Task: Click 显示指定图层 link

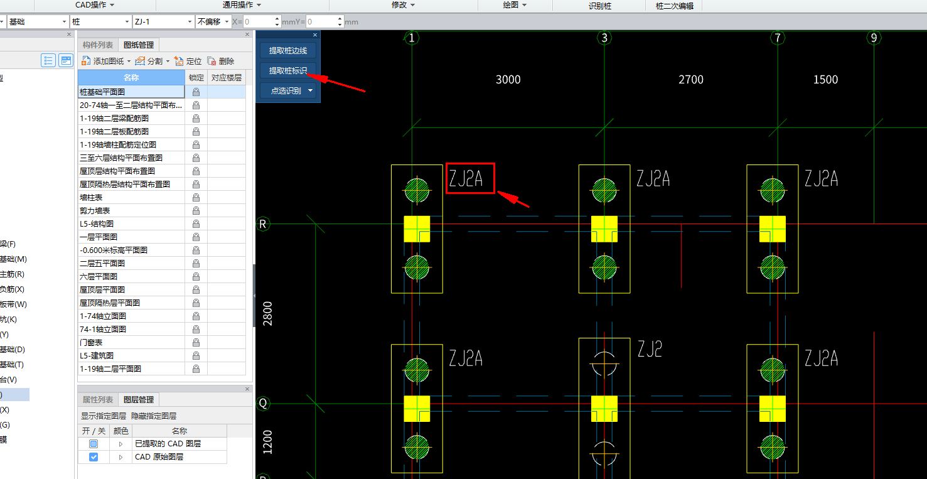Action: point(104,416)
